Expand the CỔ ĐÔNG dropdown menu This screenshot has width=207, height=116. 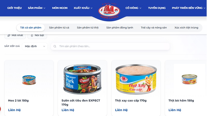133,8
